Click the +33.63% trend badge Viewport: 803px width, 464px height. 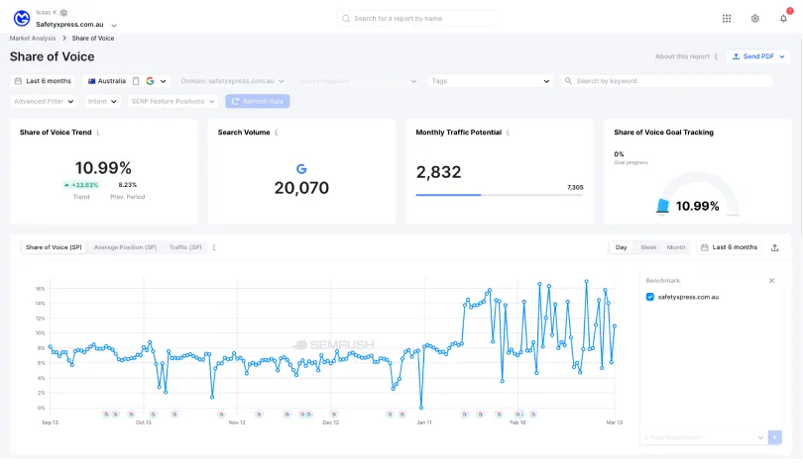click(x=81, y=185)
